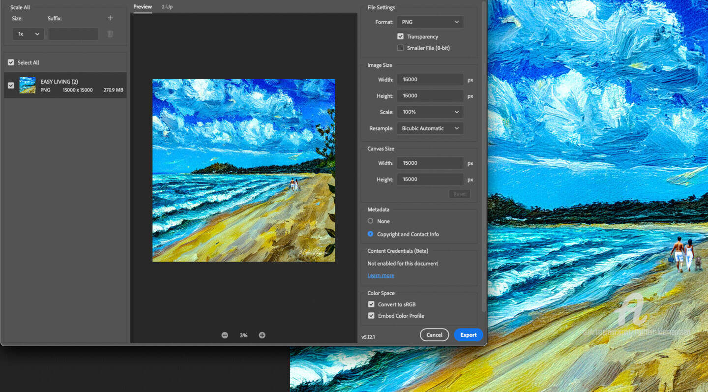Click the Content Credentials (Beta) heading
The height and width of the screenshot is (392, 708).
[398, 251]
